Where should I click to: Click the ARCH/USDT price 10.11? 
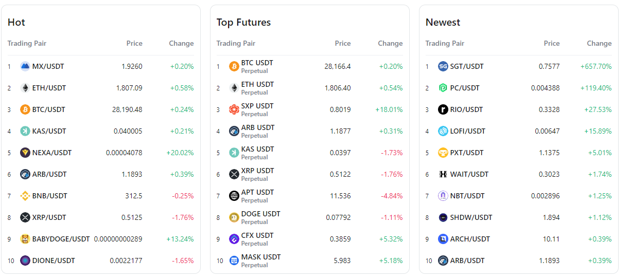(x=551, y=239)
